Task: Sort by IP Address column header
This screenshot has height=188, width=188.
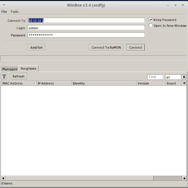Action: point(54,83)
